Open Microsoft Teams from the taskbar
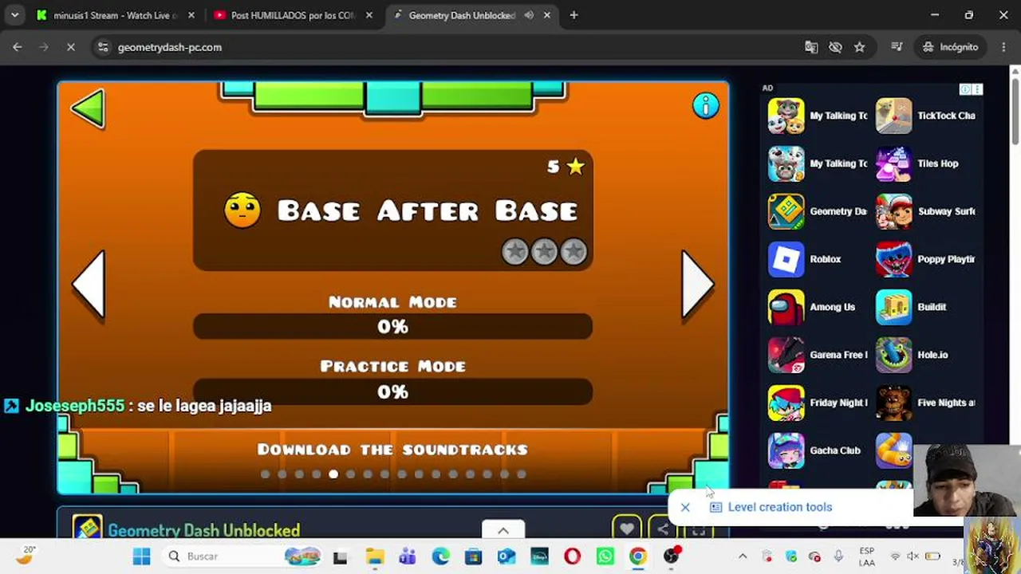 [x=408, y=556]
